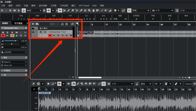Switch to 可见通道 tab
Image resolution: width=196 pixels, height=111 pixels.
(x=18, y=23)
